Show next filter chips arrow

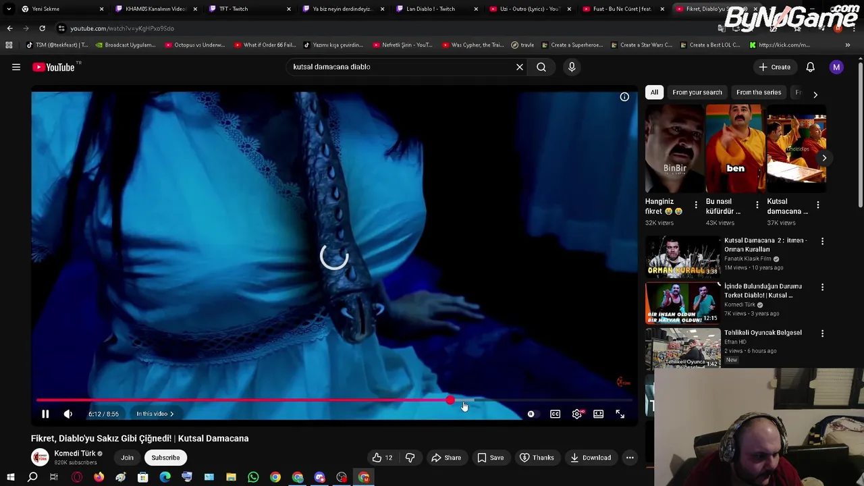815,94
